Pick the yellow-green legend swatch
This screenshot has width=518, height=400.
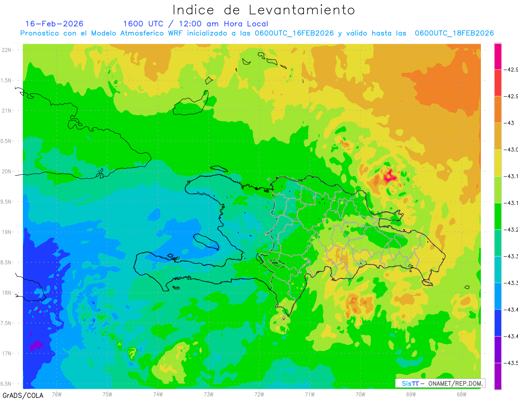tap(498, 189)
